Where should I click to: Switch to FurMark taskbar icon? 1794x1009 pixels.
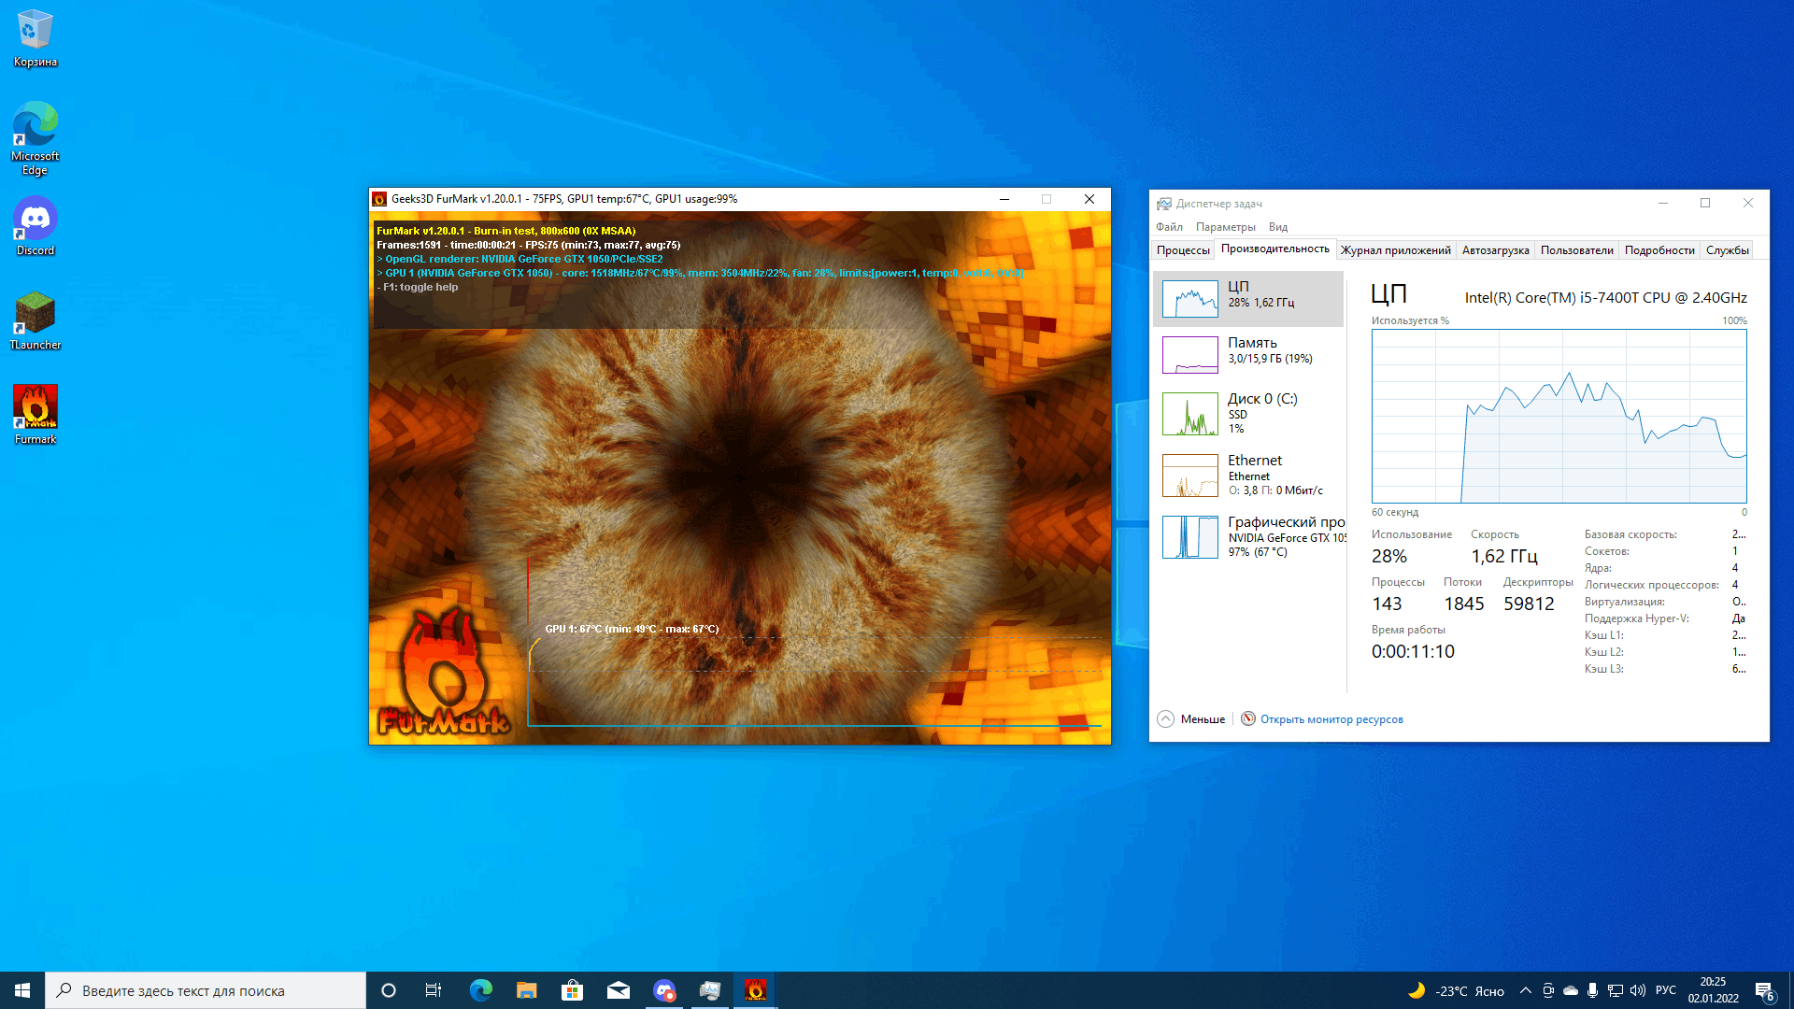point(756,990)
